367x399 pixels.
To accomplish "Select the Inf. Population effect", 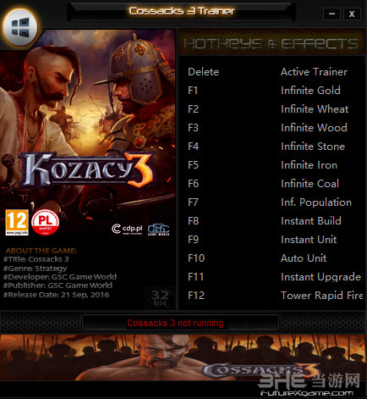I will click(316, 202).
